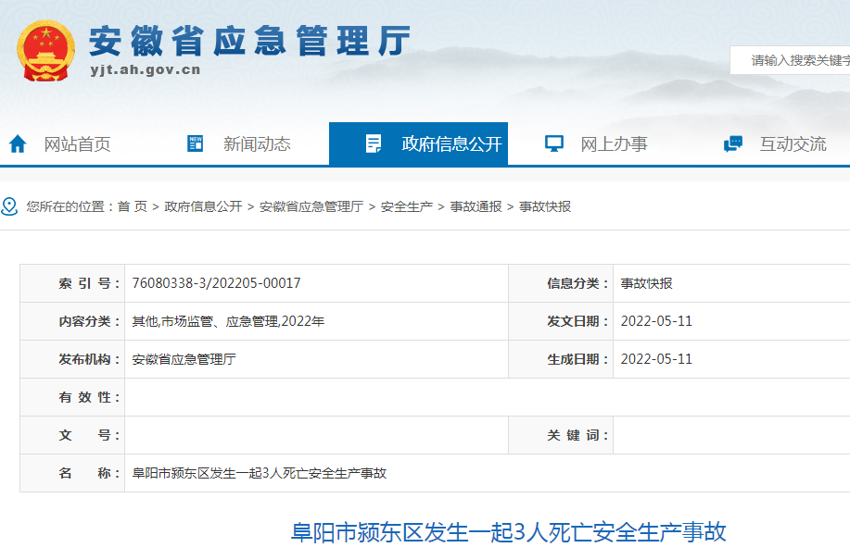Go to 安全生产 breadcrumb link

click(x=407, y=206)
